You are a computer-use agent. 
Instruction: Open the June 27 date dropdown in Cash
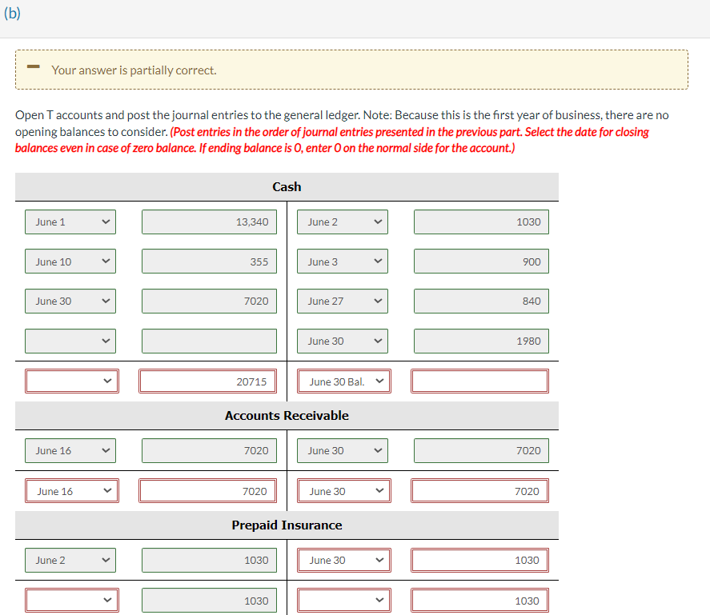tap(343, 301)
